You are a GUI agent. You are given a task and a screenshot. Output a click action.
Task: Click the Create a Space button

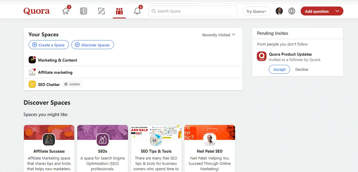click(x=49, y=45)
